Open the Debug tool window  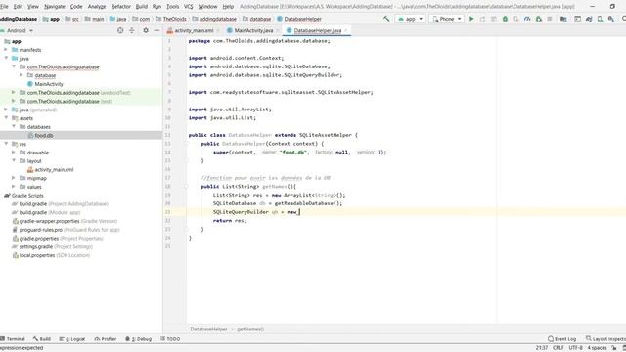[x=139, y=339]
